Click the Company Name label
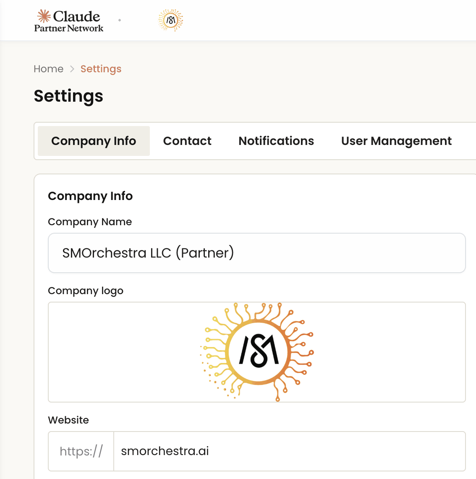Image resolution: width=476 pixels, height=479 pixels. pyautogui.click(x=90, y=222)
